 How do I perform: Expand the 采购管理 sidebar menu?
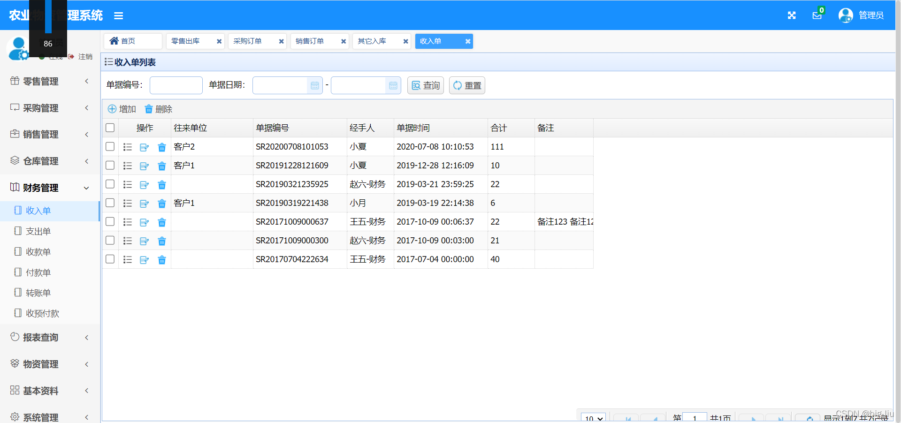(x=50, y=108)
